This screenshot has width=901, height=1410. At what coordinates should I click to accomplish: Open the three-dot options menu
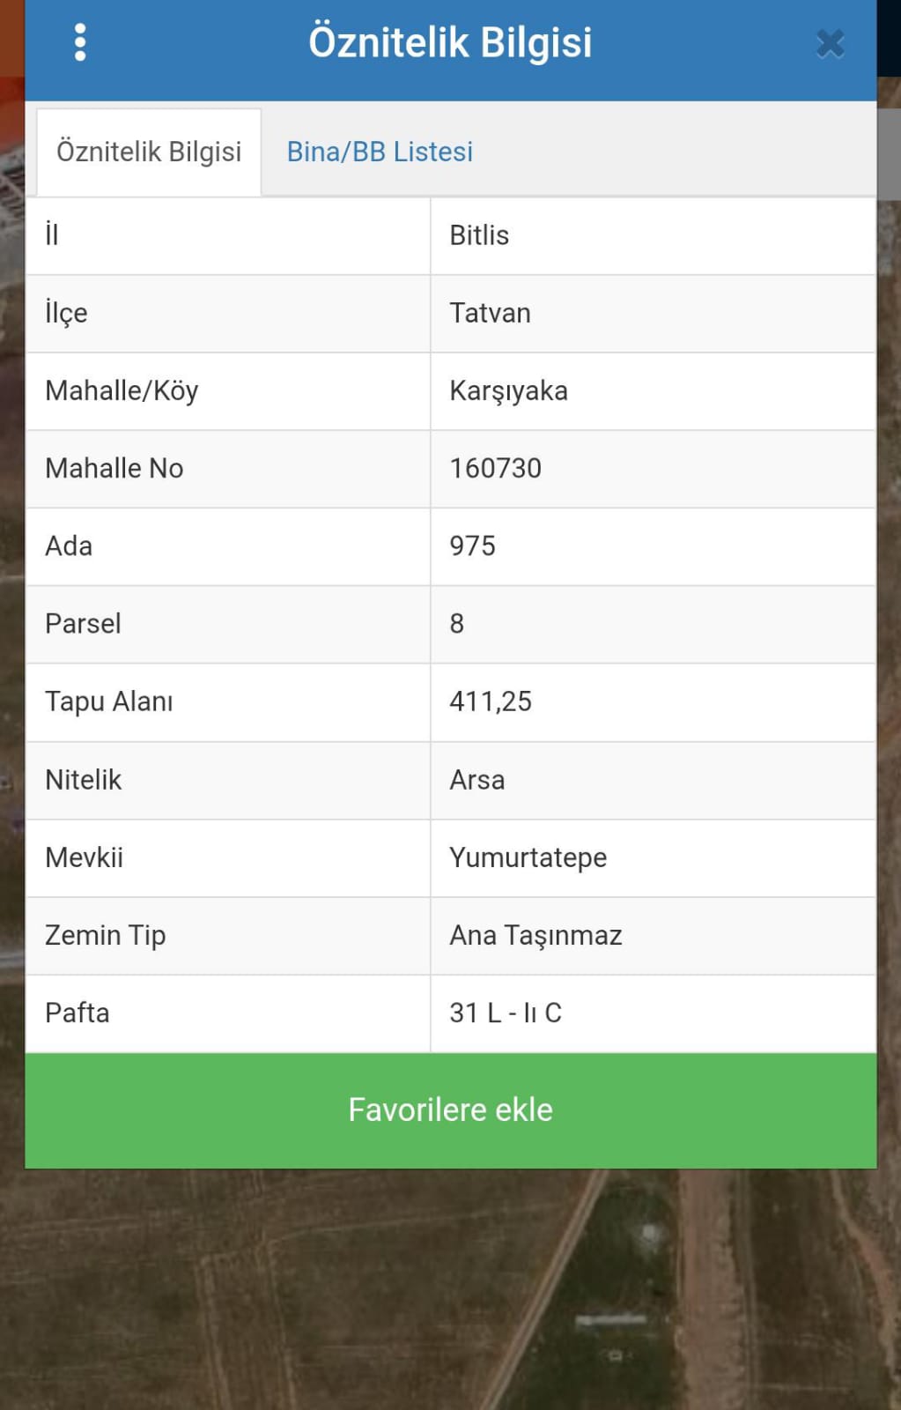(80, 42)
